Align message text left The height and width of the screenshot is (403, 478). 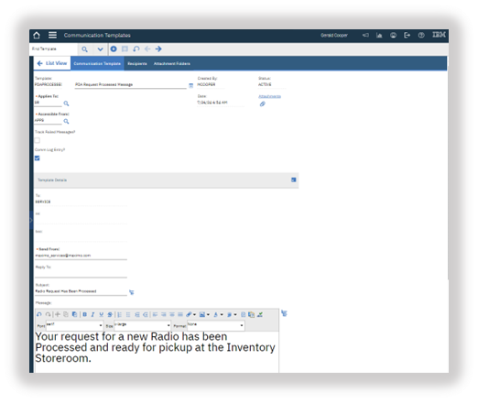point(155,314)
